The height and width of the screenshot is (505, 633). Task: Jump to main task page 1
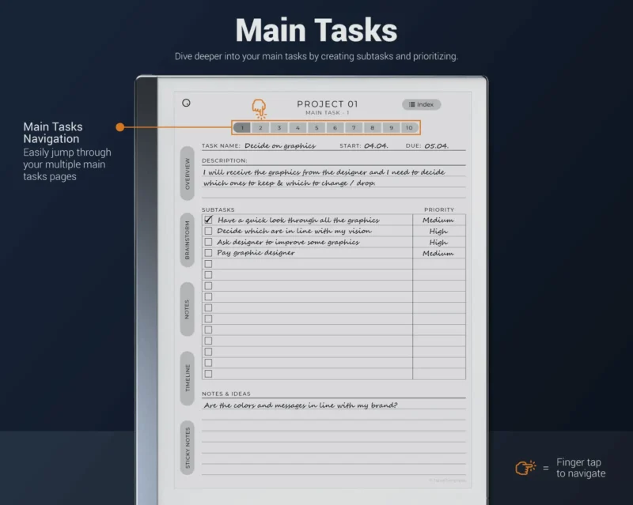(242, 127)
